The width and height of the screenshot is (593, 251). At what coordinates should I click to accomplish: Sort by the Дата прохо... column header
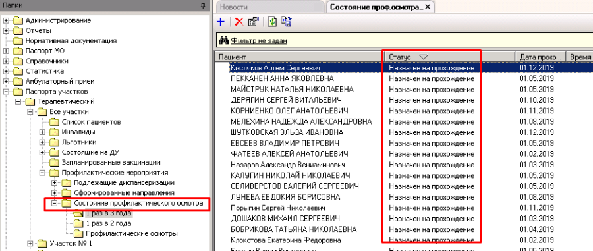(540, 57)
